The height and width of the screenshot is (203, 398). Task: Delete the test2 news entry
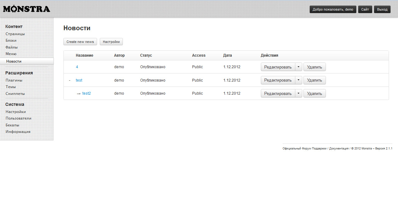[x=314, y=93]
